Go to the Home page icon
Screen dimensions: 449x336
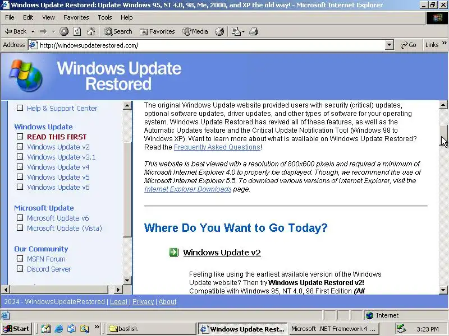(91, 31)
